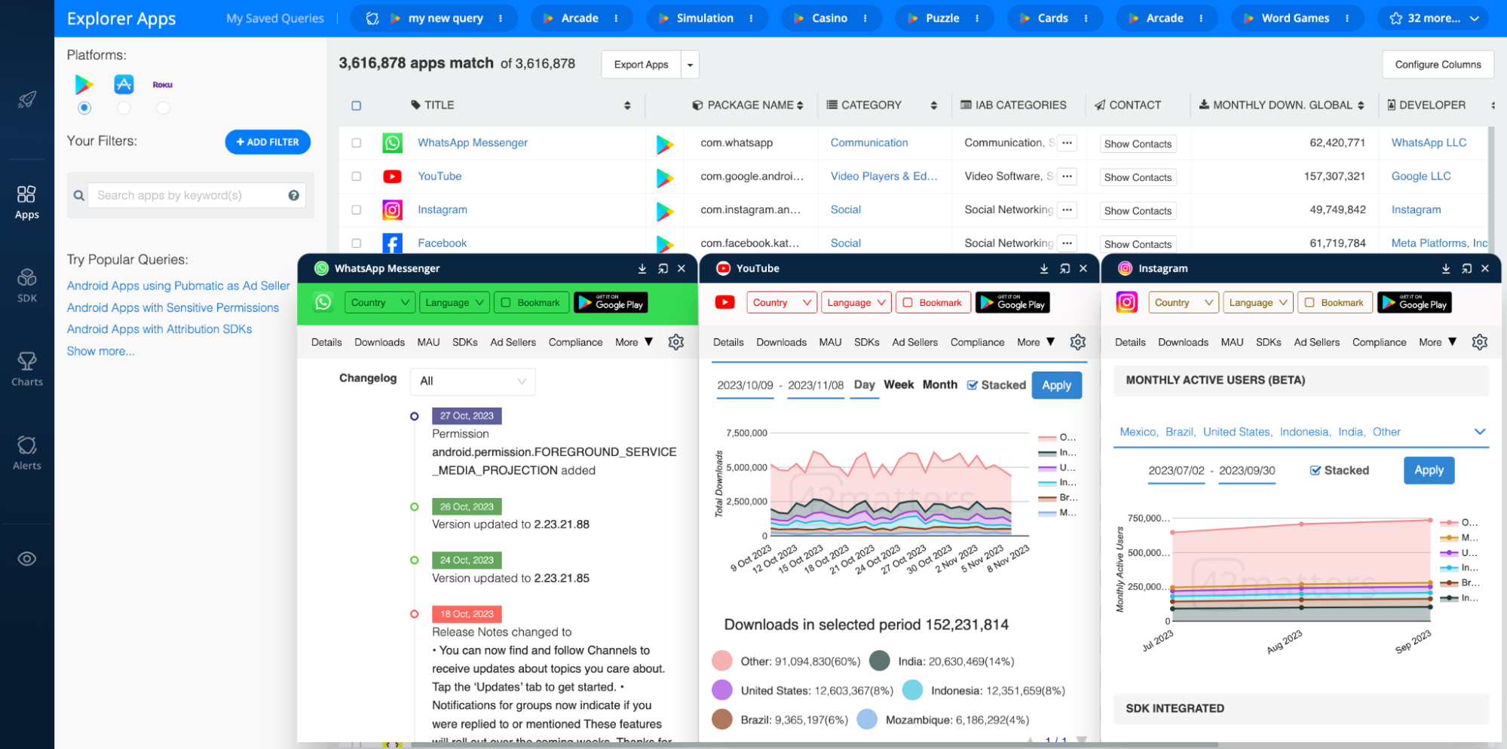Expand the 32 more saved queries
1507x749 pixels.
click(x=1433, y=18)
